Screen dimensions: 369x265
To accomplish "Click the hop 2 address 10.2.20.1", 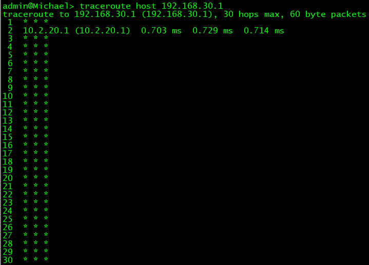I will (46, 30).
